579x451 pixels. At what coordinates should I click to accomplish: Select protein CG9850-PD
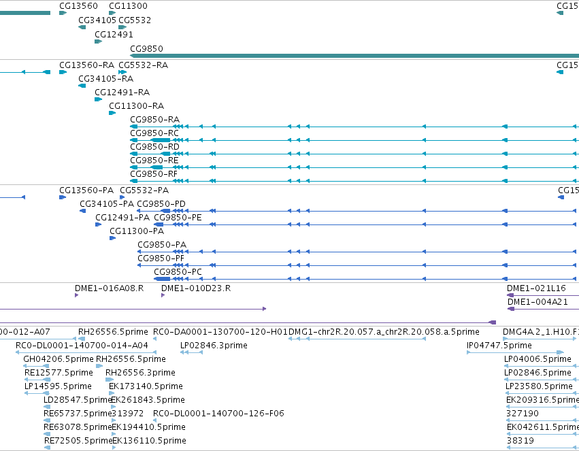[x=161, y=205]
